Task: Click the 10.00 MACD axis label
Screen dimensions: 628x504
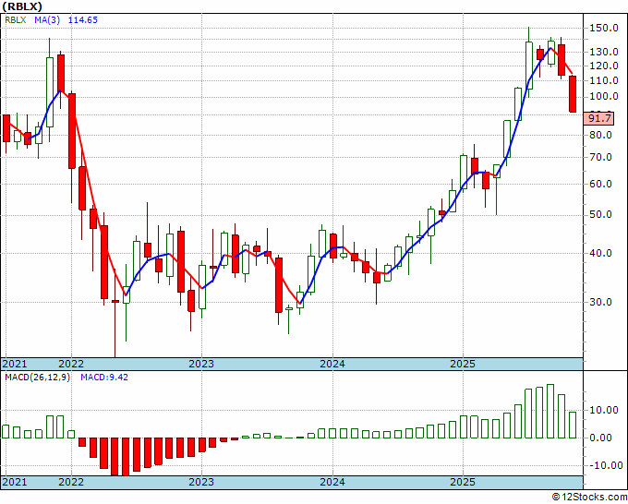Action: pyautogui.click(x=606, y=411)
